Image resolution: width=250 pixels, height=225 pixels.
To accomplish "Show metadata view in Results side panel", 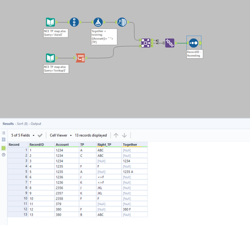I will pos(4,139).
